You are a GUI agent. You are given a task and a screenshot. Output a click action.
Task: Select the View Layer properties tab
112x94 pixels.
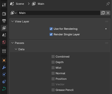[x=4, y=28]
